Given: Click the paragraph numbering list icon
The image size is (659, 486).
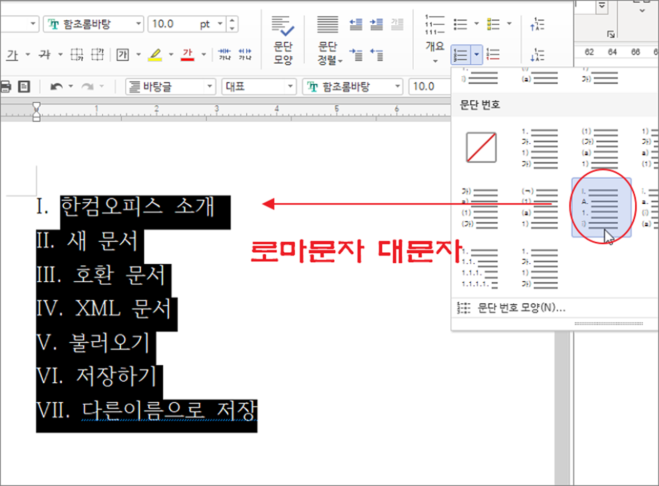Looking at the screenshot, I should pyautogui.click(x=461, y=54).
